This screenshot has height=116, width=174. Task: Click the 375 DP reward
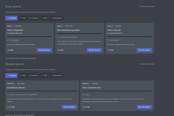click(x=110, y=50)
